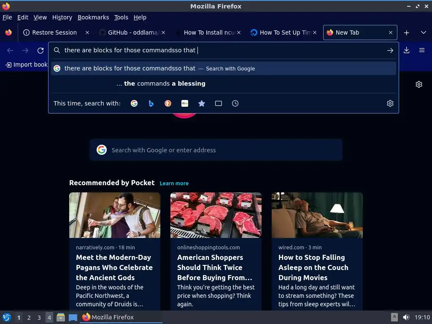Search this time with DuckDuckGo

click(168, 103)
